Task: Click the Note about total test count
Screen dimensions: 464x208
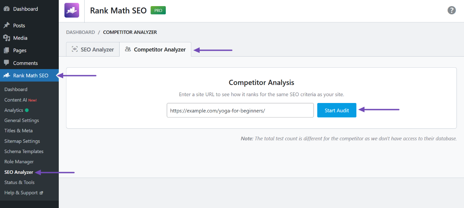Action: (x=349, y=139)
